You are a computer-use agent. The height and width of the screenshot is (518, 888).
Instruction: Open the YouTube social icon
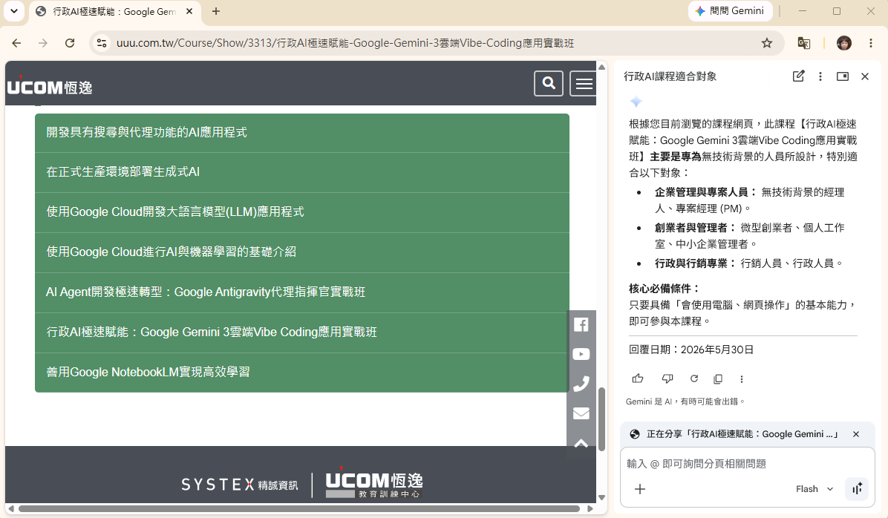click(x=581, y=355)
